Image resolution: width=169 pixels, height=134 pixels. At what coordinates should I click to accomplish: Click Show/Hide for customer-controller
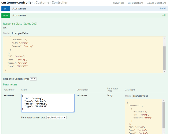(119, 3)
